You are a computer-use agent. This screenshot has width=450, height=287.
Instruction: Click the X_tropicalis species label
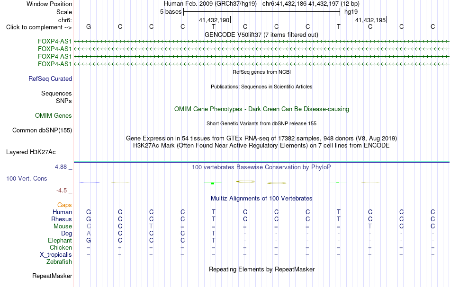coord(56,255)
